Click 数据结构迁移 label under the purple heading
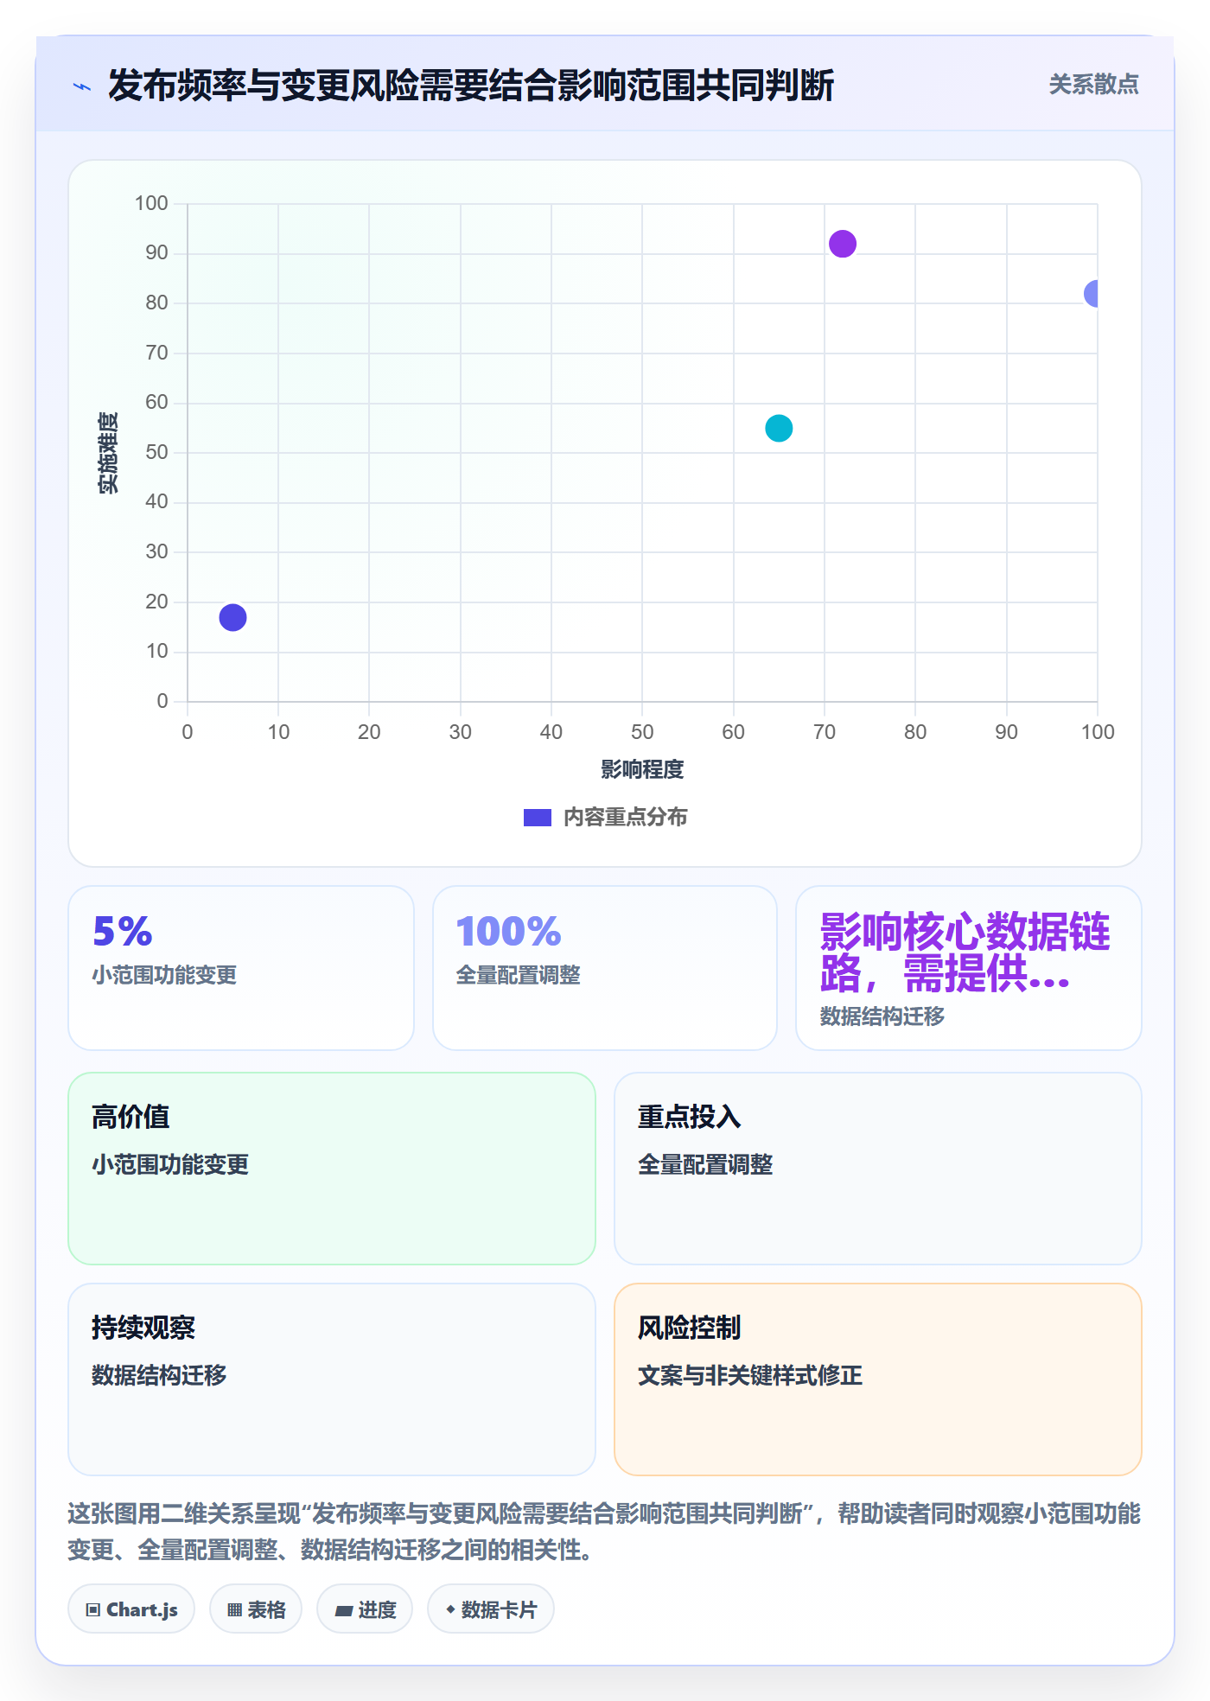 (882, 1016)
